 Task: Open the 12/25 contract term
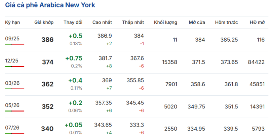[12, 60]
